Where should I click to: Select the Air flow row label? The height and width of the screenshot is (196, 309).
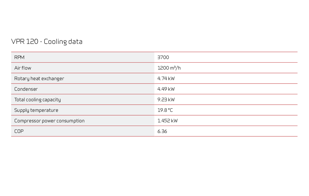(23, 68)
